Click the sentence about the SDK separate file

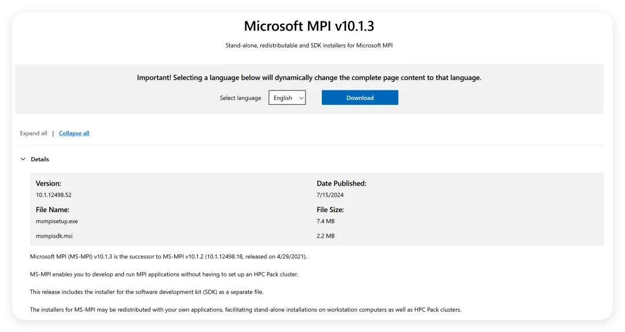click(x=146, y=292)
